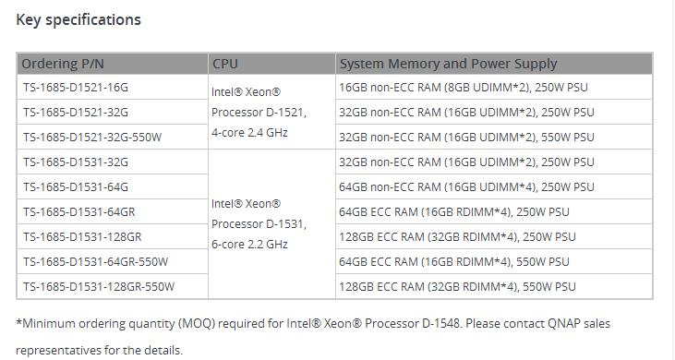
Task: Click the TS-1685-D1521-32G-550W cell
Action: (x=113, y=138)
